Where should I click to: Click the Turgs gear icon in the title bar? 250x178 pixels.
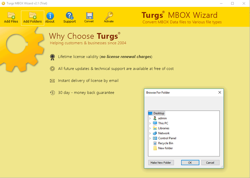click(3, 3)
